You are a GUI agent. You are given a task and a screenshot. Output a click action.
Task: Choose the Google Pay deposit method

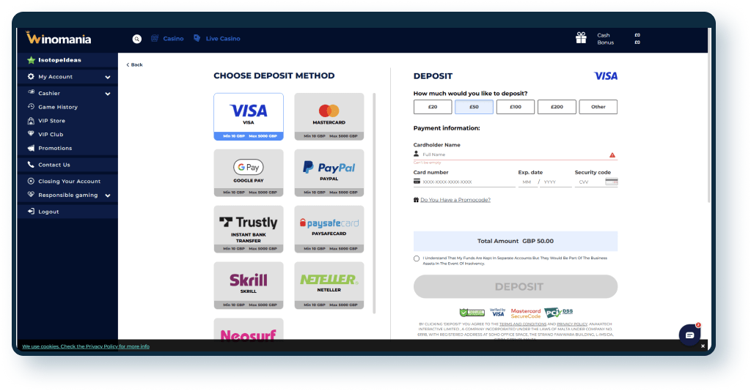point(249,173)
